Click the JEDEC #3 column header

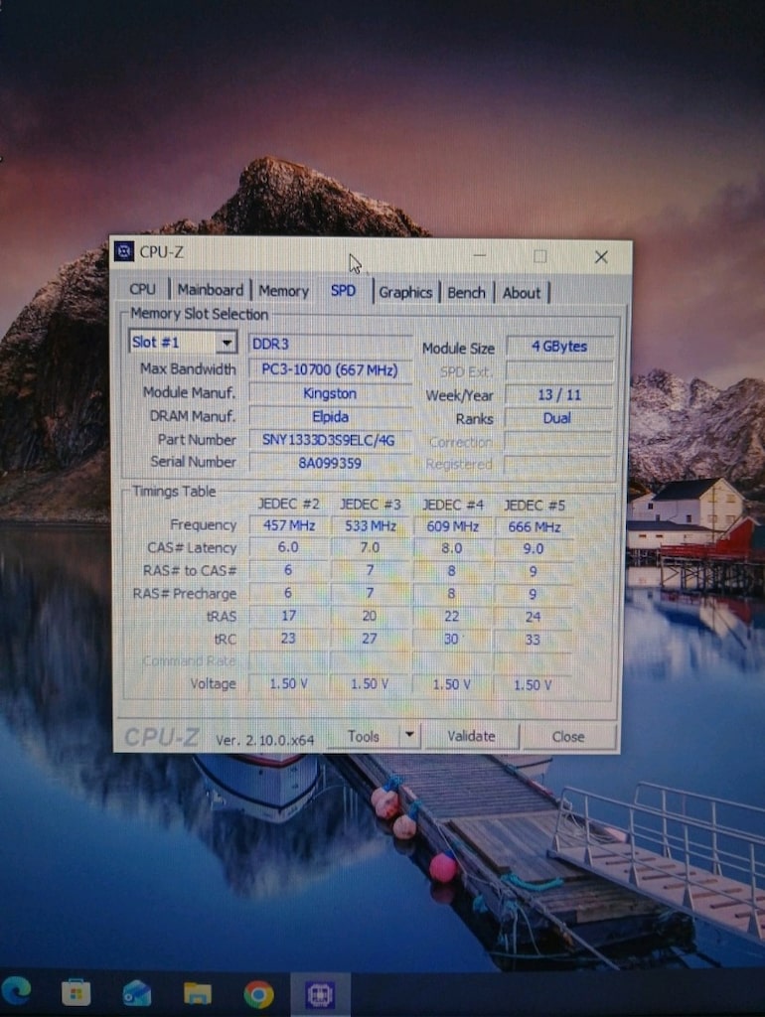(x=371, y=504)
